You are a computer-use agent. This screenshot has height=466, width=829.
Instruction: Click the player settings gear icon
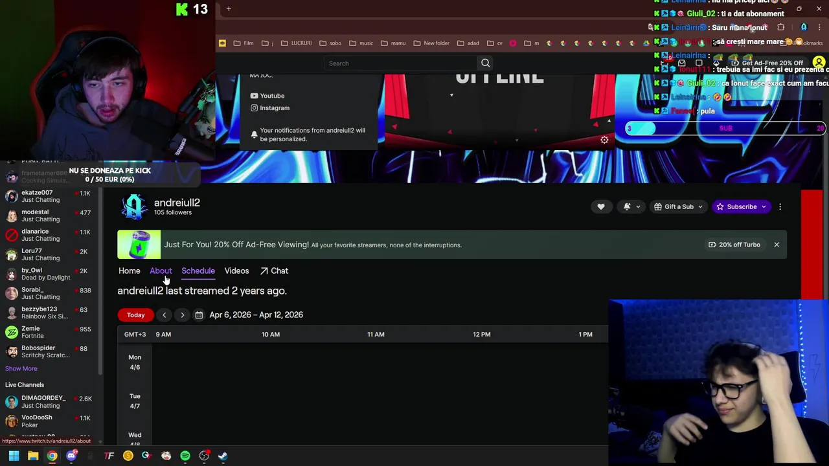(x=604, y=140)
